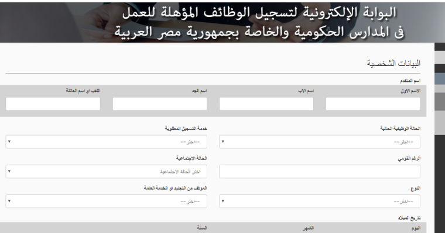This screenshot has height=233, width=445.
Task: Open the current job status (الحالة الوظيفية الحالية) dropdown
Action: tap(320, 141)
